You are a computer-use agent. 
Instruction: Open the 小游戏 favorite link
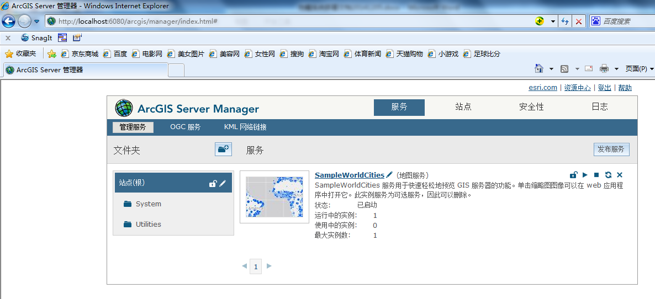coord(443,54)
